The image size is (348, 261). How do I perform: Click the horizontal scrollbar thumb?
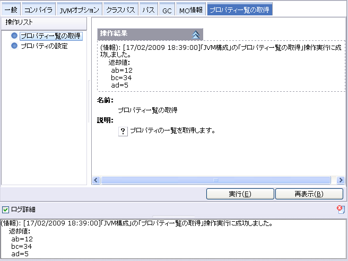(x=216, y=180)
